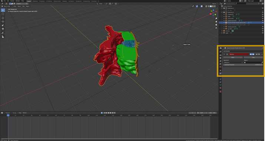Select the Transform tool
Viewport: 265px width, 141px height.
pyautogui.click(x=3, y=29)
